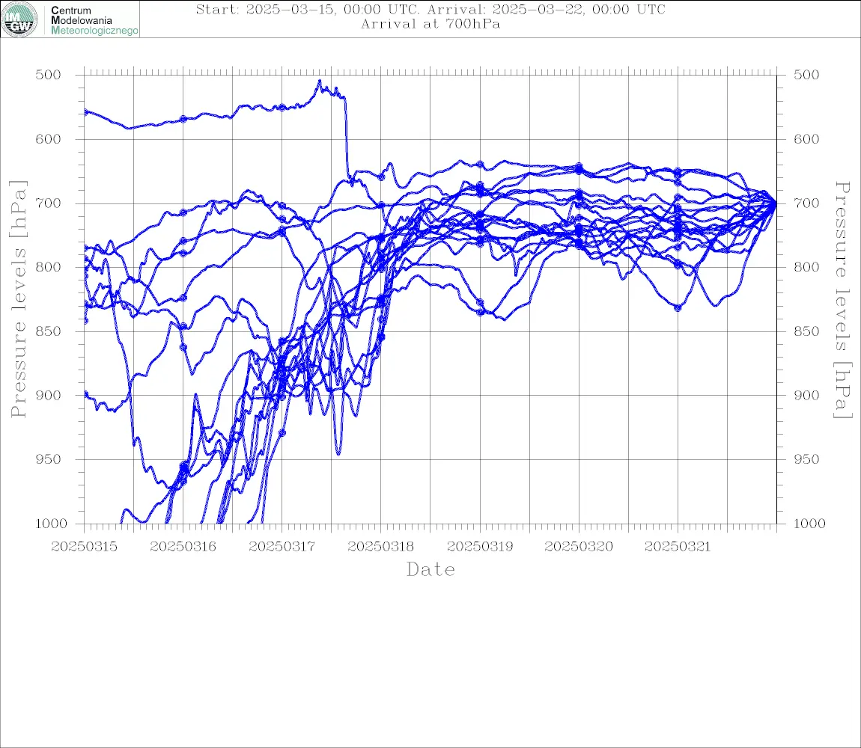Click the IMGW logo icon
The image size is (861, 748).
click(19, 19)
